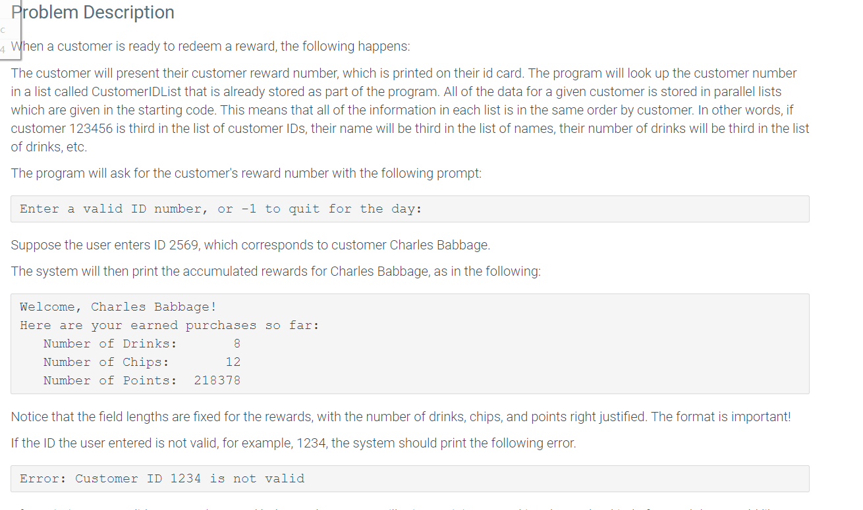This screenshot has height=510, width=863.
Task: Click the Problem Description heading
Action: tap(93, 13)
